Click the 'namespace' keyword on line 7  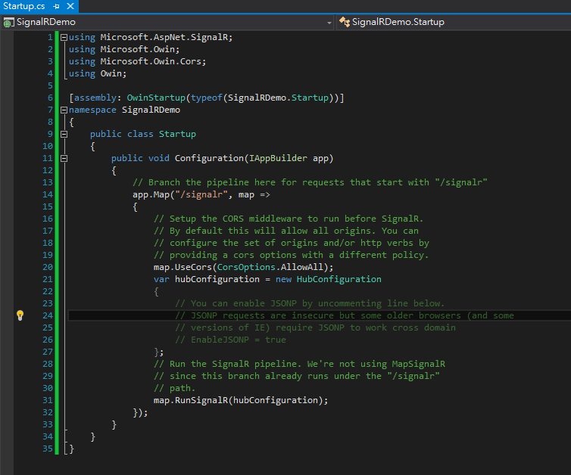(x=92, y=110)
